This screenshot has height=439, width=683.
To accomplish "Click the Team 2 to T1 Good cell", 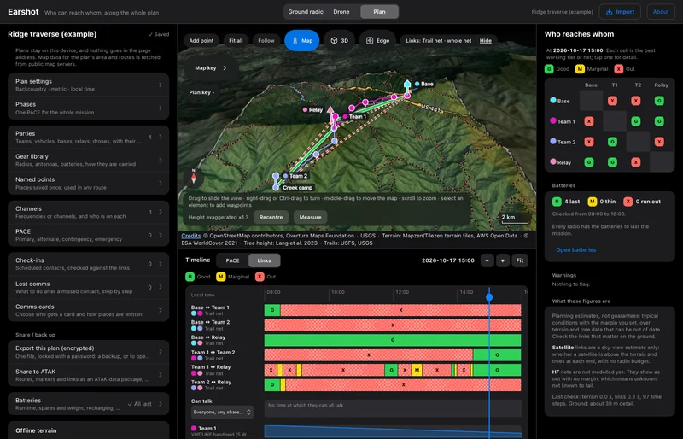I will 612,142.
